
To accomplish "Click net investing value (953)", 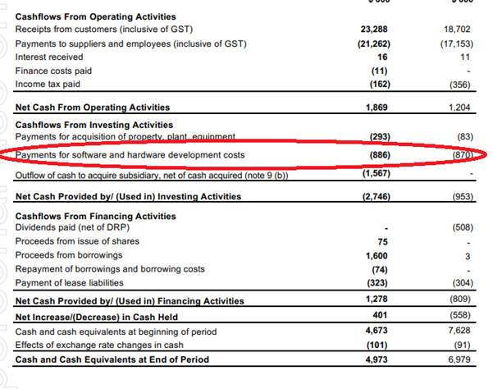I will [x=463, y=196].
